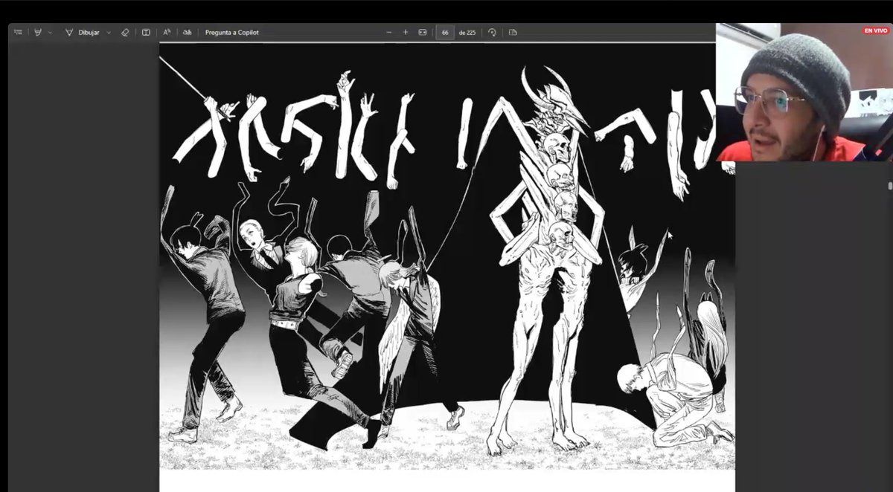This screenshot has height=492, width=893.
Task: Expand Dibujar pen options dropdown
Action: (x=109, y=32)
